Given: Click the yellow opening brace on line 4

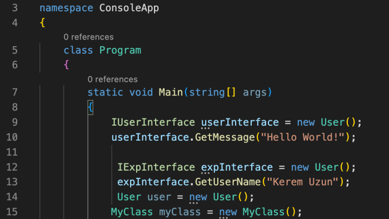Looking at the screenshot, I should coord(42,23).
